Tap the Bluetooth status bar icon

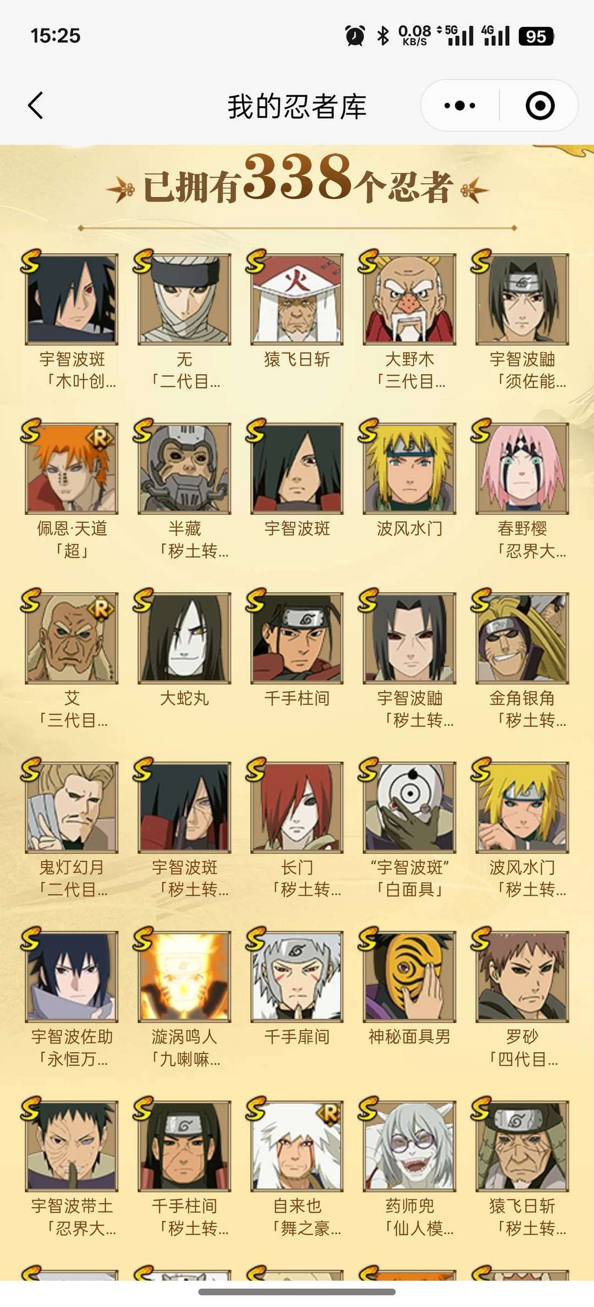[383, 36]
